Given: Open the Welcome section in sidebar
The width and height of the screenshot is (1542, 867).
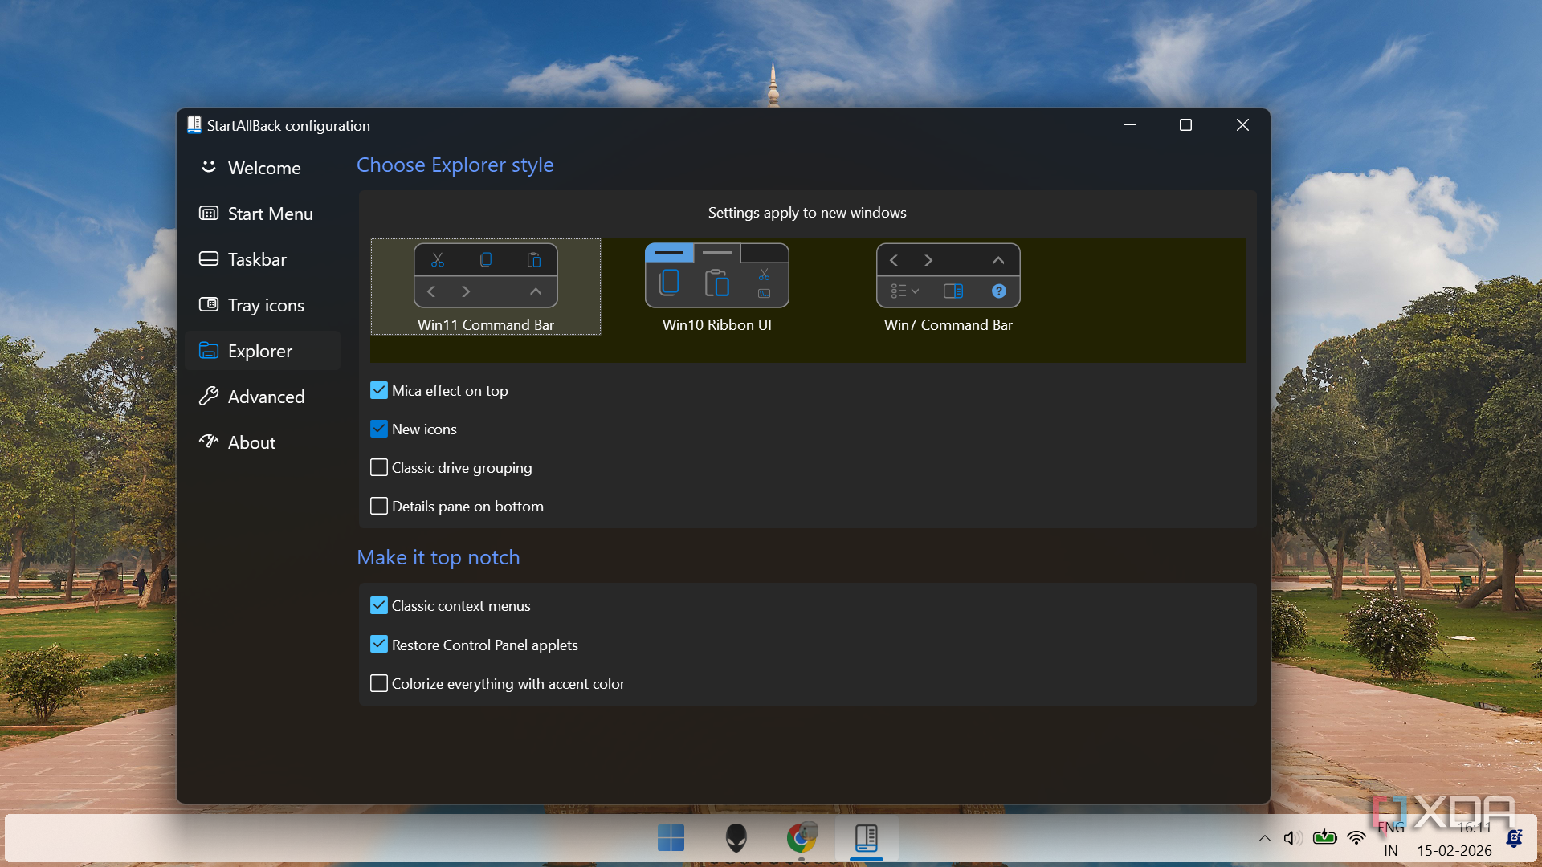Looking at the screenshot, I should pyautogui.click(x=263, y=168).
